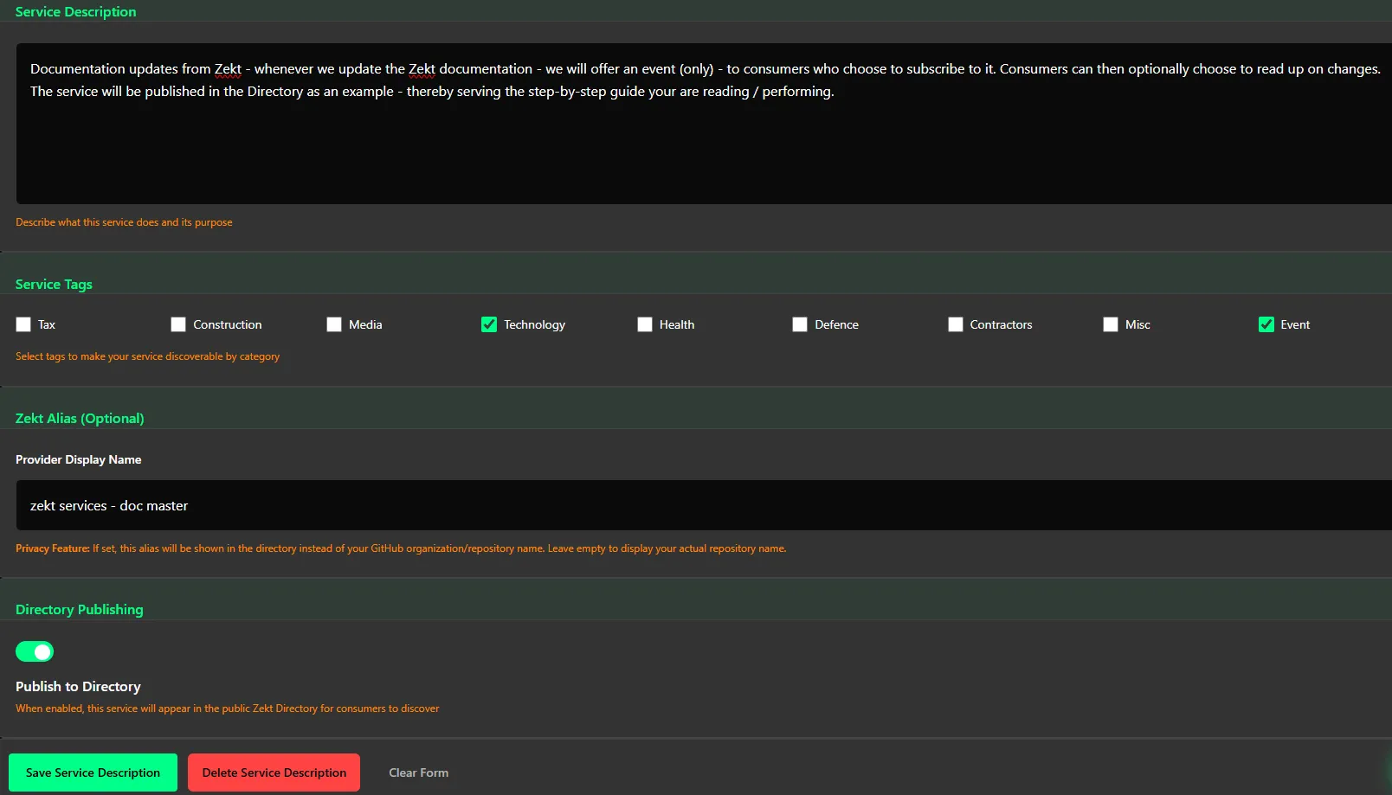Check the Misc service tag
The height and width of the screenshot is (795, 1392).
tap(1111, 324)
